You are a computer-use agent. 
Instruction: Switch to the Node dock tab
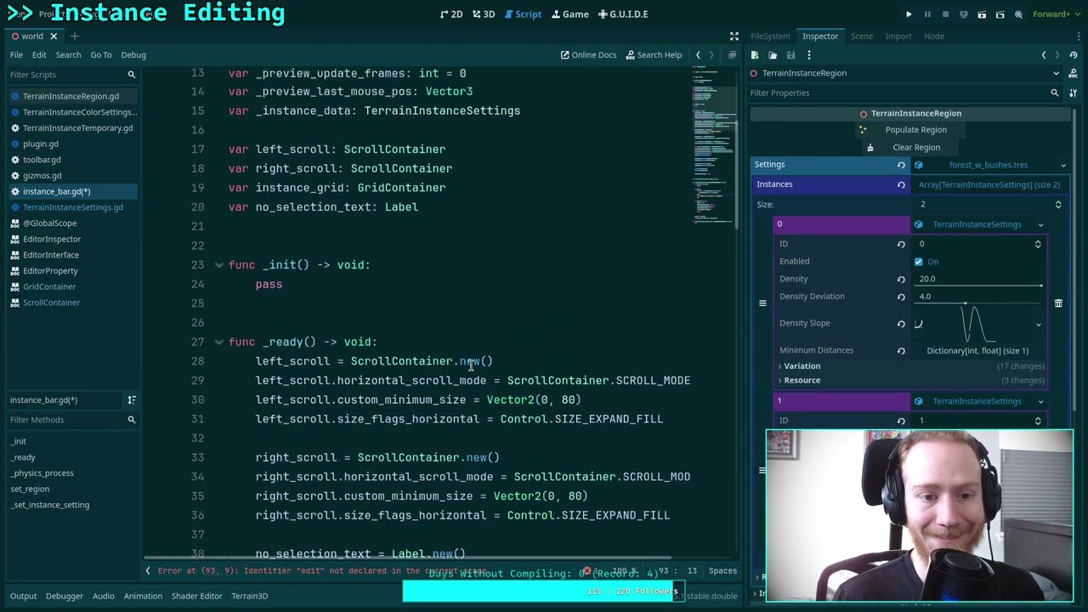(x=934, y=37)
